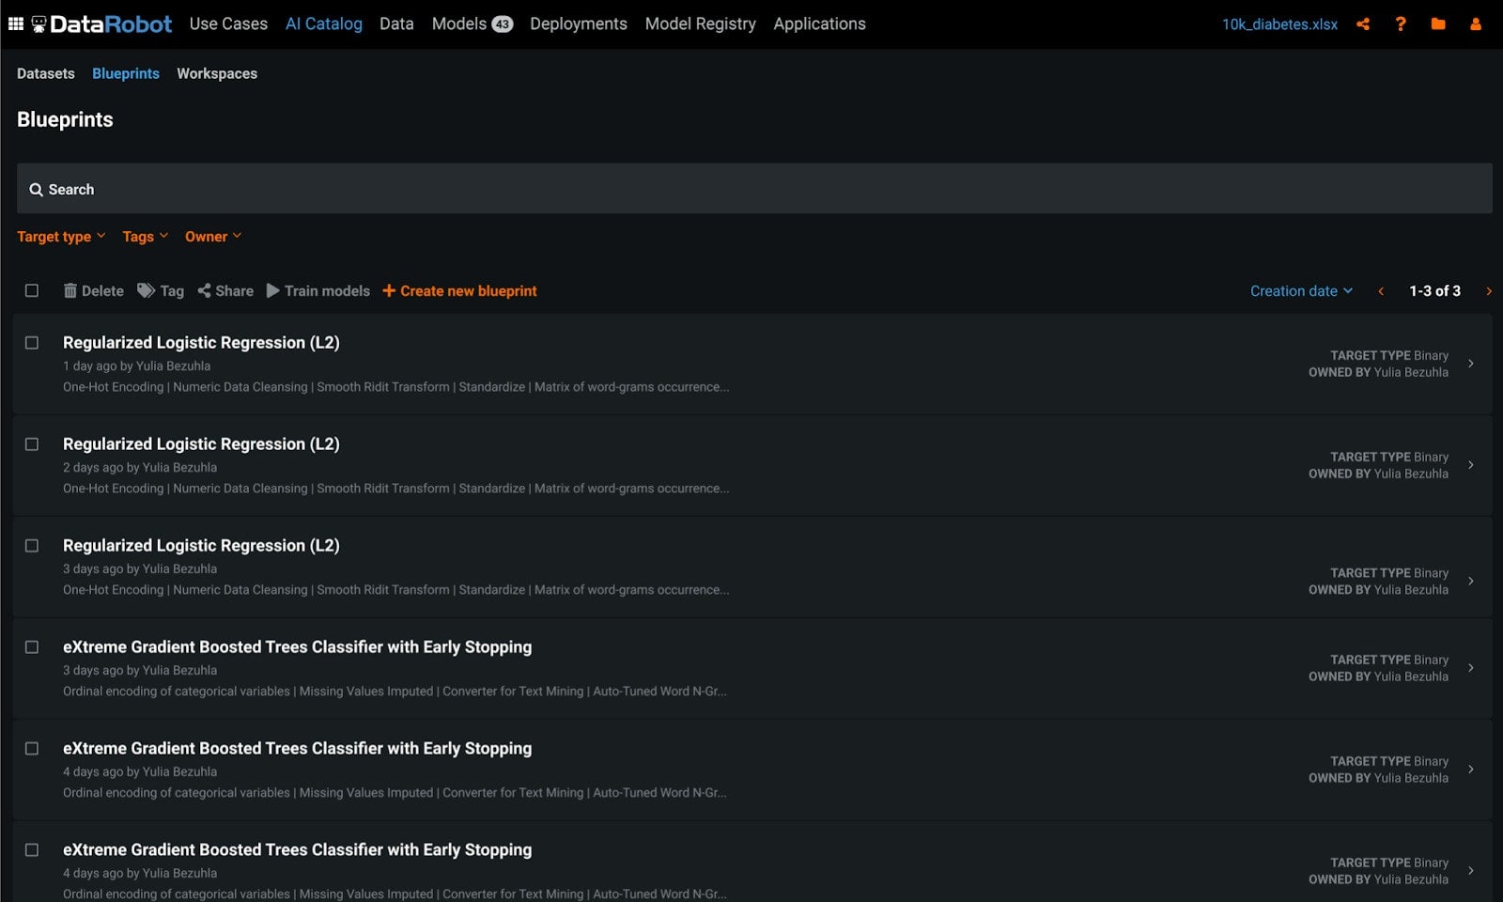Click in the Search field
Viewport: 1503px width, 902px height.
click(754, 189)
